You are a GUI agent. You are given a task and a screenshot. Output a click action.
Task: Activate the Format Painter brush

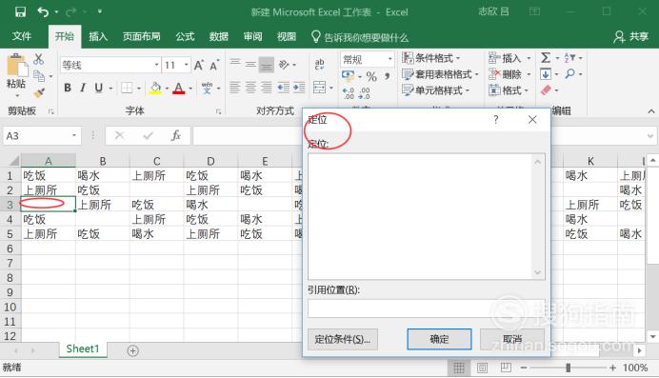point(39,92)
